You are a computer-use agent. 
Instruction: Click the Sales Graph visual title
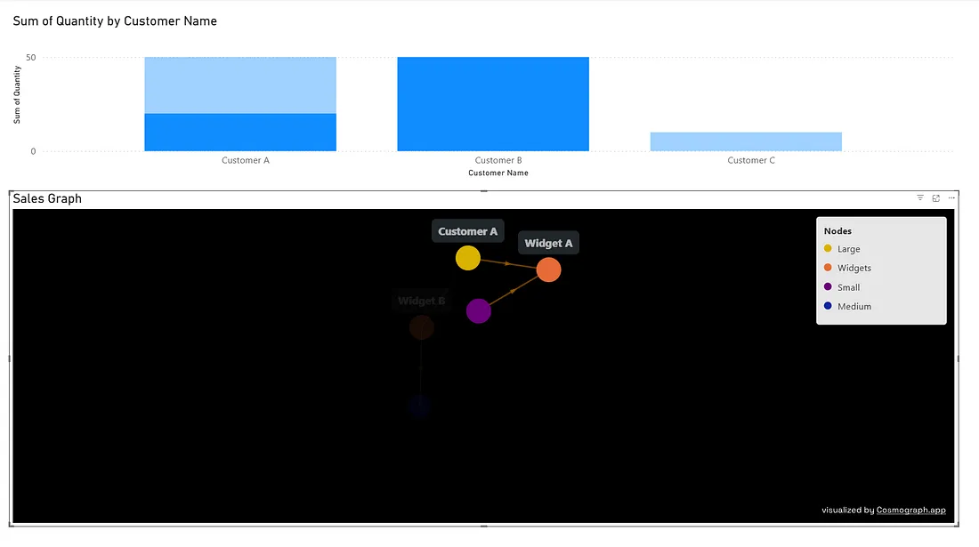click(47, 198)
